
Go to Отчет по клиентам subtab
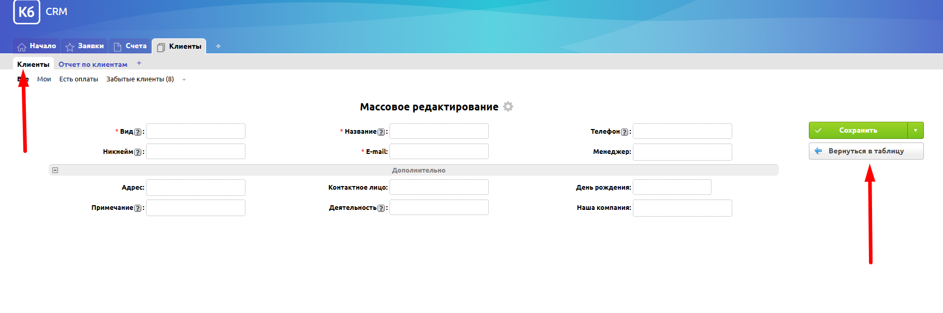click(93, 64)
